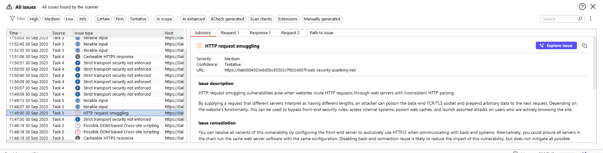Click the search magnifier icon
603x153 pixels.
click(580, 19)
